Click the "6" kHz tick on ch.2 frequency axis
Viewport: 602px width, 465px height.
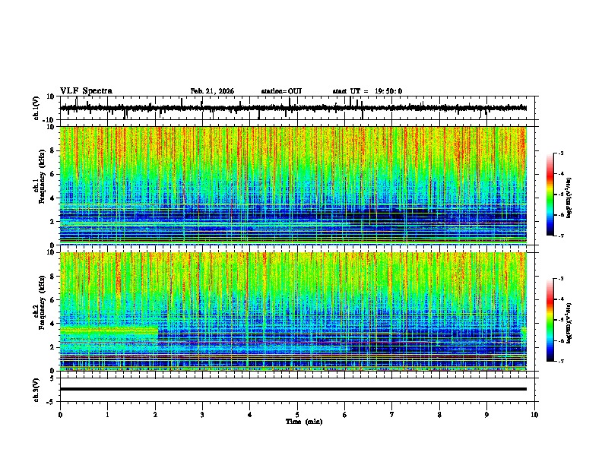click(x=52, y=299)
